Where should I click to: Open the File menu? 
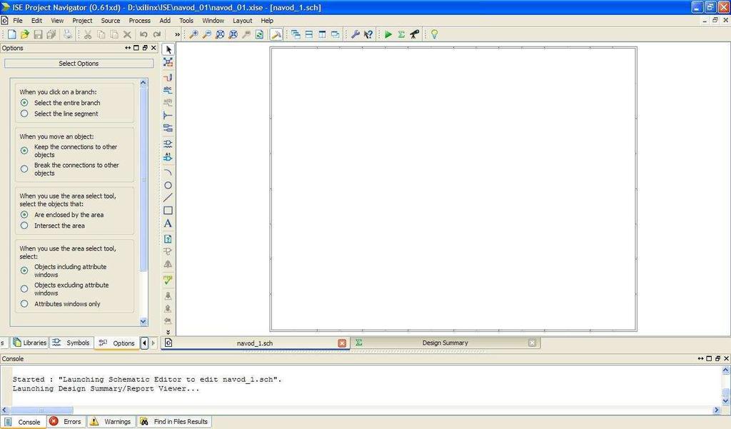[18, 21]
